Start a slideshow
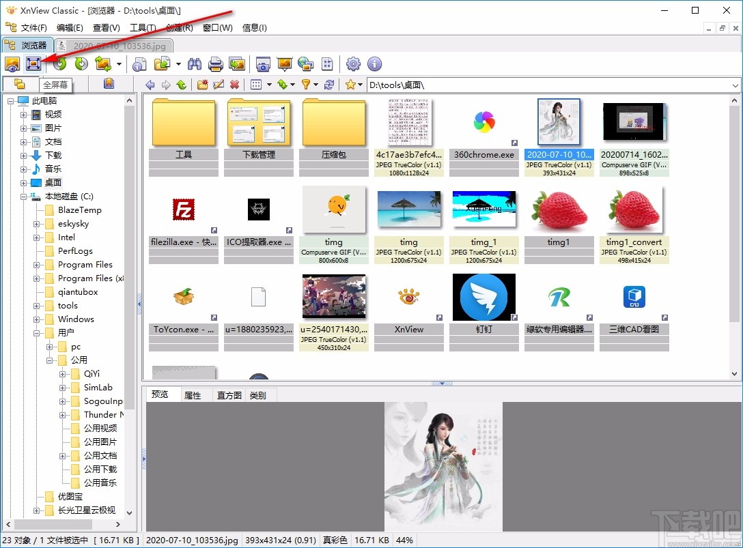Screen dimensions: 743x548 point(283,63)
